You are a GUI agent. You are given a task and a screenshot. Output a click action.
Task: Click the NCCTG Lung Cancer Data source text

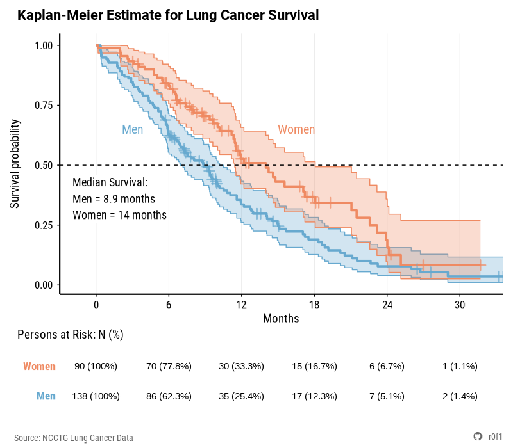74,438
